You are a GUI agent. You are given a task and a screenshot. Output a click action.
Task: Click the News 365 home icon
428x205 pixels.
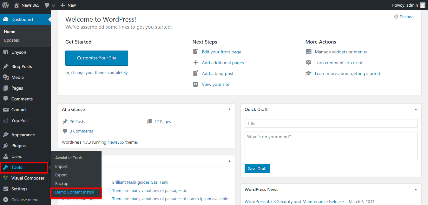pos(16,5)
